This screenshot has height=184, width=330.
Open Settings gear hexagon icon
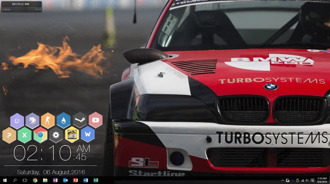coord(56,135)
